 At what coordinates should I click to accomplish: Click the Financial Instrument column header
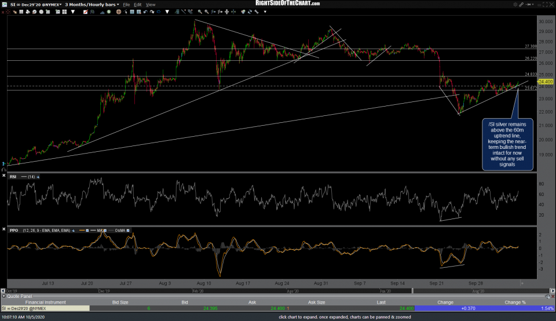click(x=45, y=302)
